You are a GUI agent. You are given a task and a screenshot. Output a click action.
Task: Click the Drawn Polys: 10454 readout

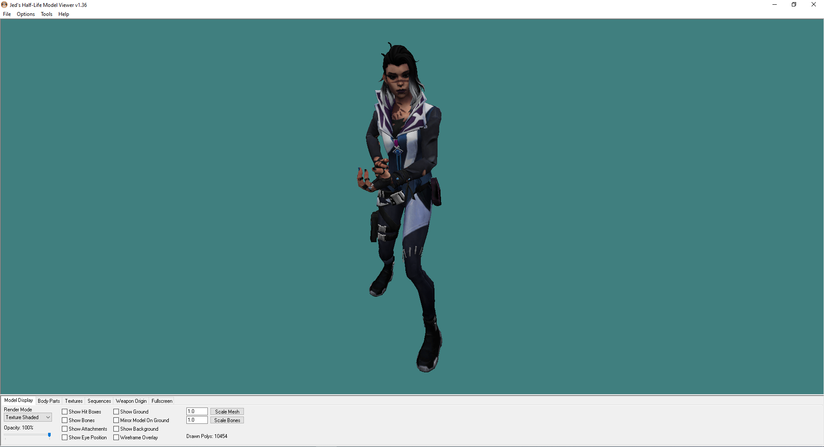[x=207, y=436]
